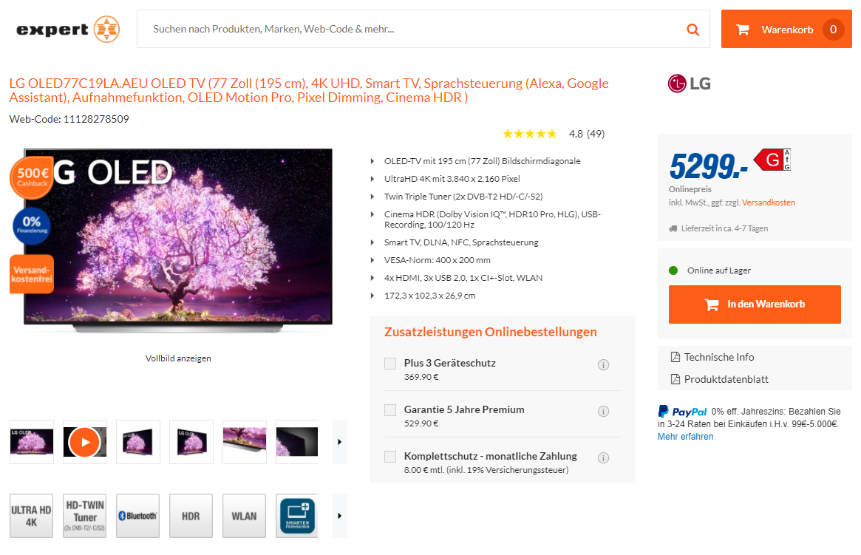Image resolution: width=861 pixels, height=555 pixels.
Task: Click info icon for Plus 3 Geräteschutz
Action: tap(603, 364)
